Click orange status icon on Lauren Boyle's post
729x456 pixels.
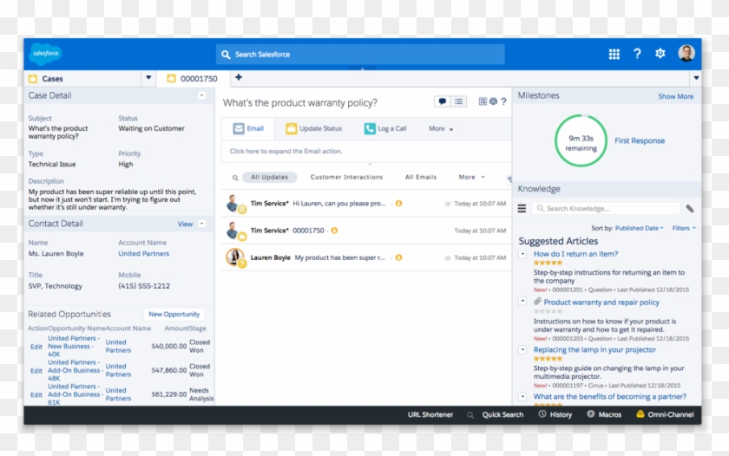tap(399, 257)
